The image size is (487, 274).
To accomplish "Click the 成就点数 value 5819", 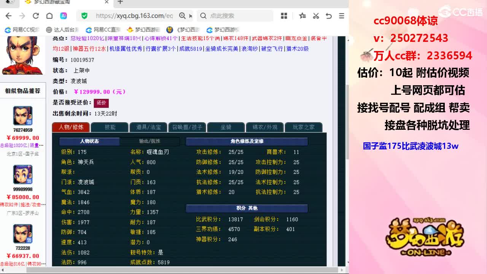I will click(164, 262).
